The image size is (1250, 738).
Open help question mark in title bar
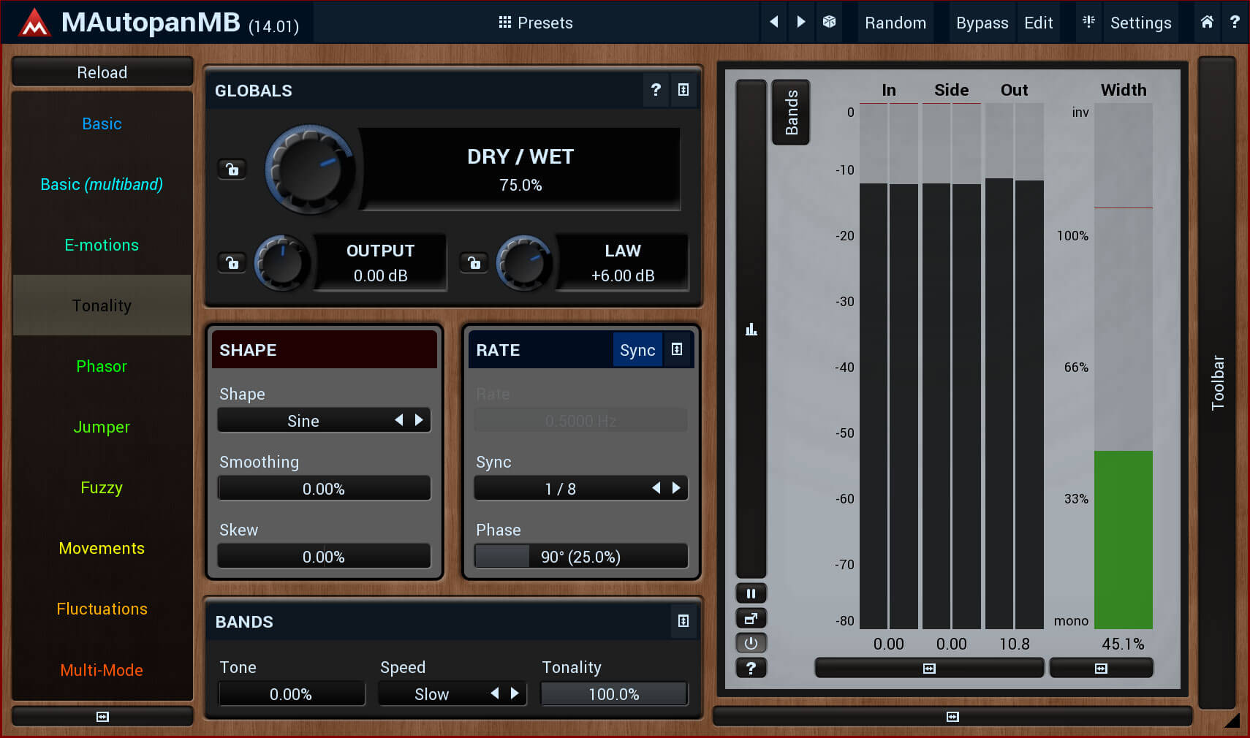1235,22
